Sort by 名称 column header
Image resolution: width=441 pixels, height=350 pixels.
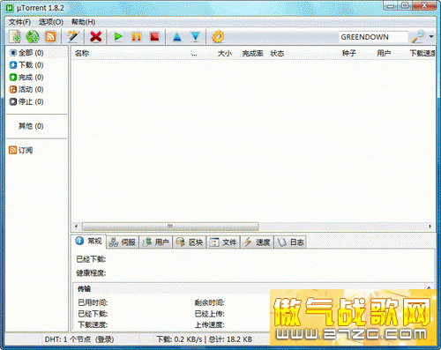(82, 54)
